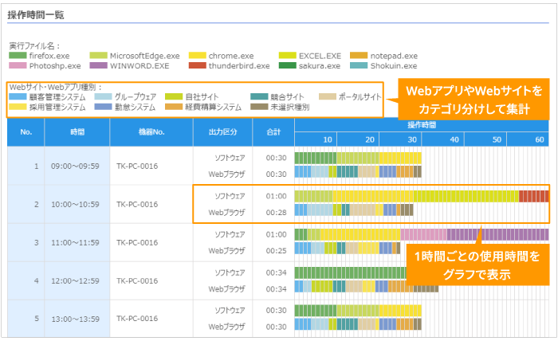This screenshot has height=341, width=558.
Task: Click the WINWORD.EXE legend swatch
Action: (98, 66)
